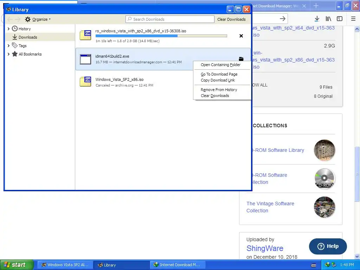Open the vista x64 dvd iso link
Image resolution: width=360 pixels, height=270 pixels.
point(294,31)
